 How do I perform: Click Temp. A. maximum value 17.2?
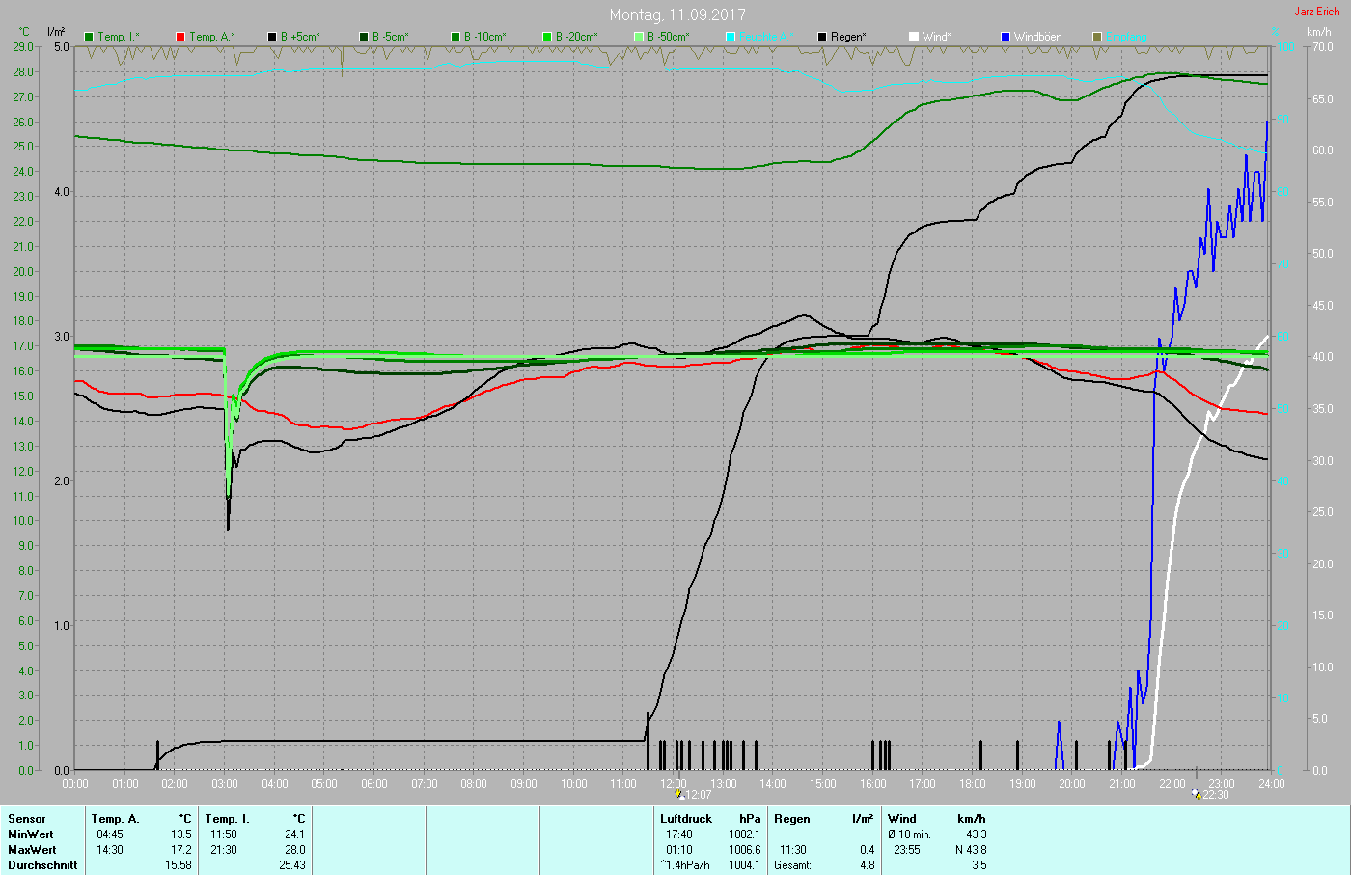point(181,850)
